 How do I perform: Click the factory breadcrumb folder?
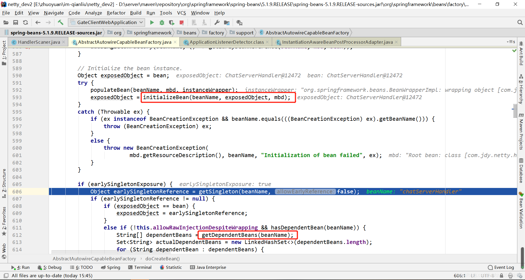[x=213, y=33]
